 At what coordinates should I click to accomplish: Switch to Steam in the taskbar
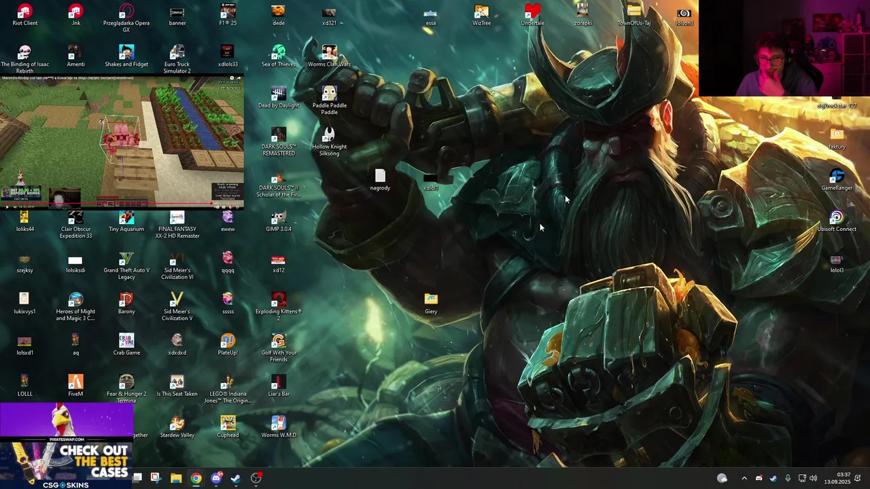click(236, 478)
